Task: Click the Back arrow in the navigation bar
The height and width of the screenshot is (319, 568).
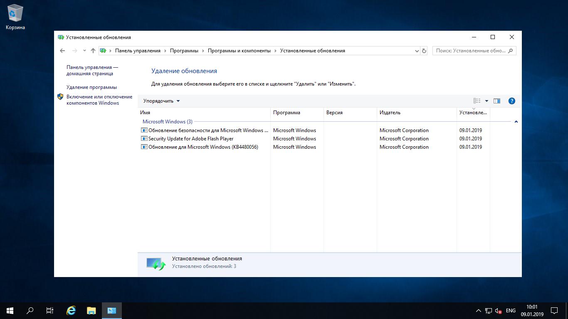Action: 62,51
